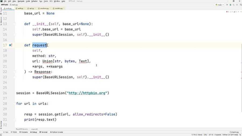Open the Problems tool window
This screenshot has width=242, height=136.
[x=23, y=132]
